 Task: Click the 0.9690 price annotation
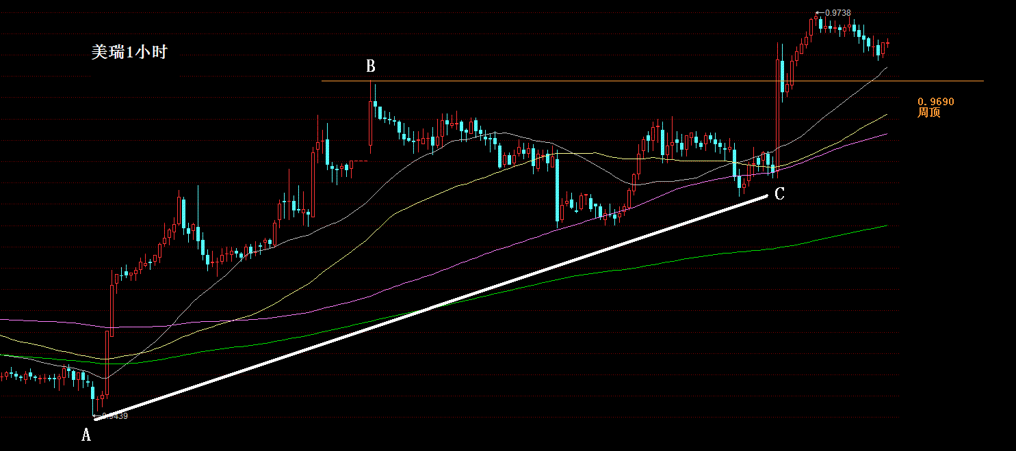[x=935, y=101]
